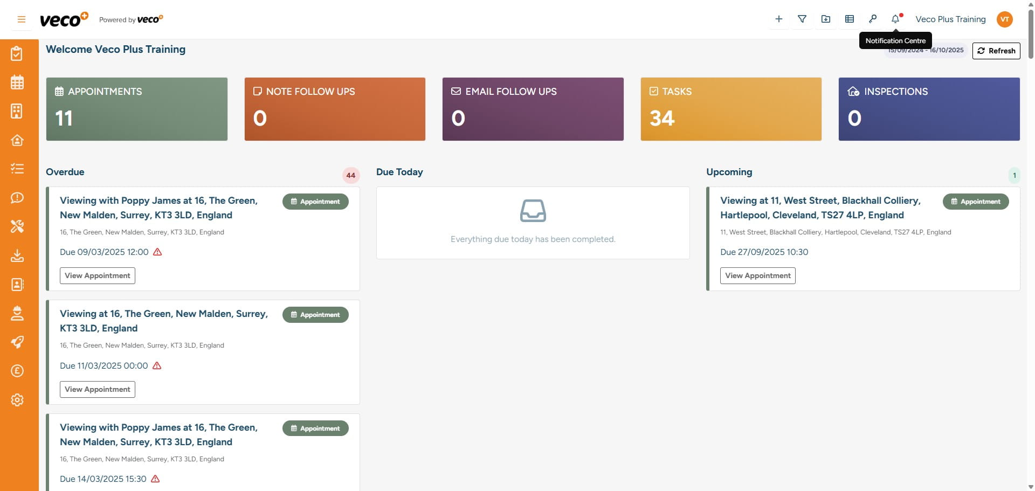Open the table list icon in header
1035x491 pixels.
[x=849, y=19]
